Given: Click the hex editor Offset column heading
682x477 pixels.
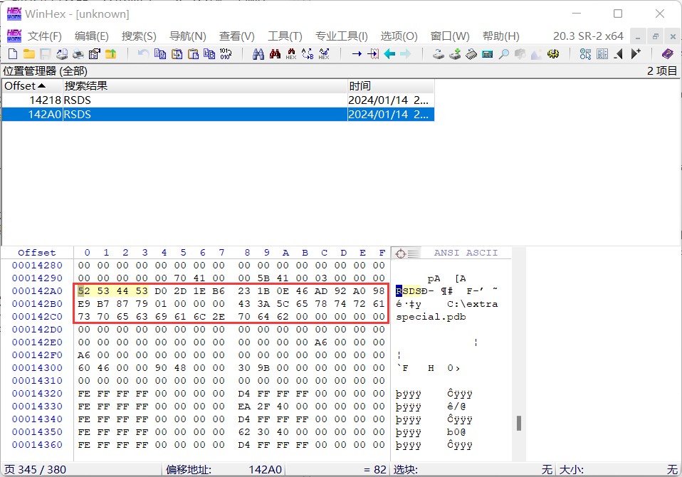Looking at the screenshot, I should click(37, 253).
